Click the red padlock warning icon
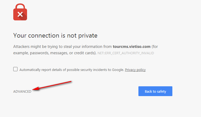 click(x=20, y=12)
